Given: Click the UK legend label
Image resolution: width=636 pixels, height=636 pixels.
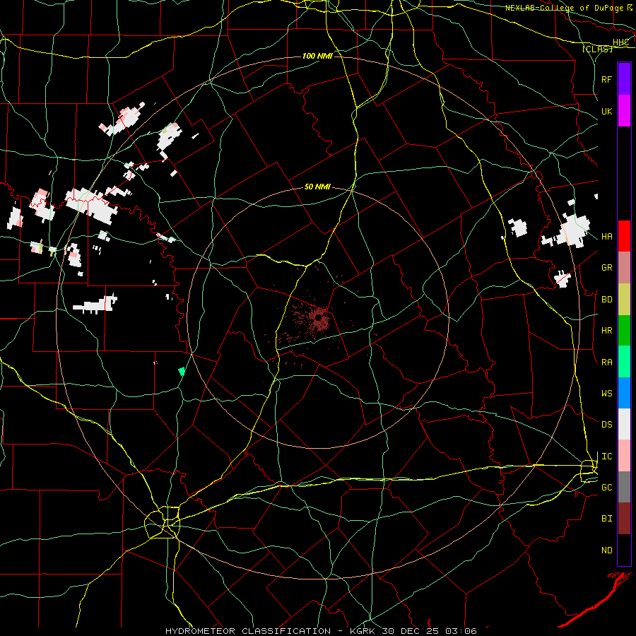Looking at the screenshot, I should [606, 111].
